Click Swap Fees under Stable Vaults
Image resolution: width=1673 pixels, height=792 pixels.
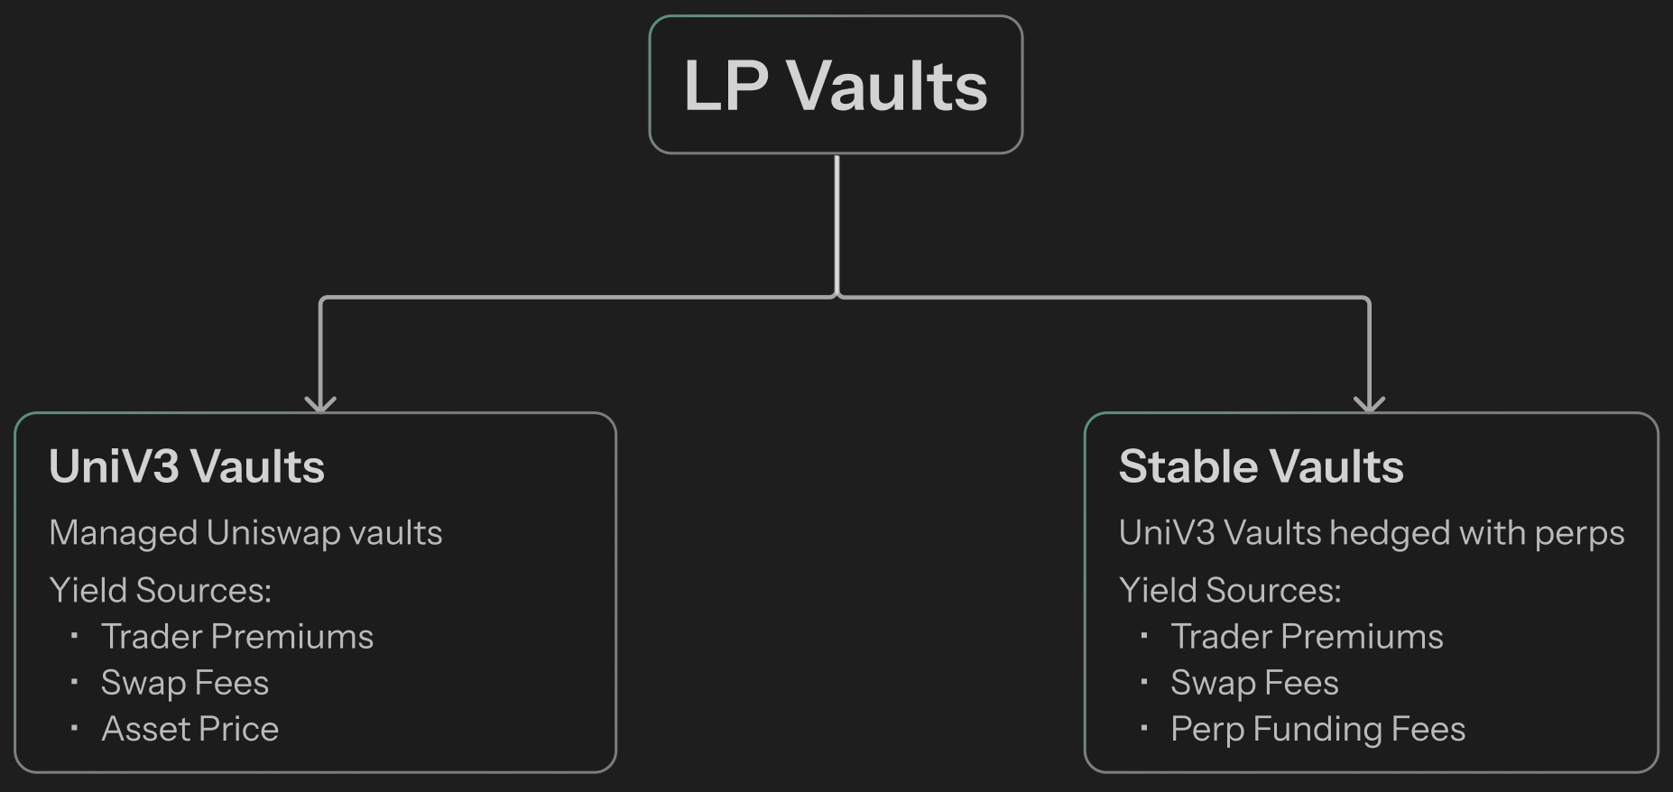[x=1254, y=683]
